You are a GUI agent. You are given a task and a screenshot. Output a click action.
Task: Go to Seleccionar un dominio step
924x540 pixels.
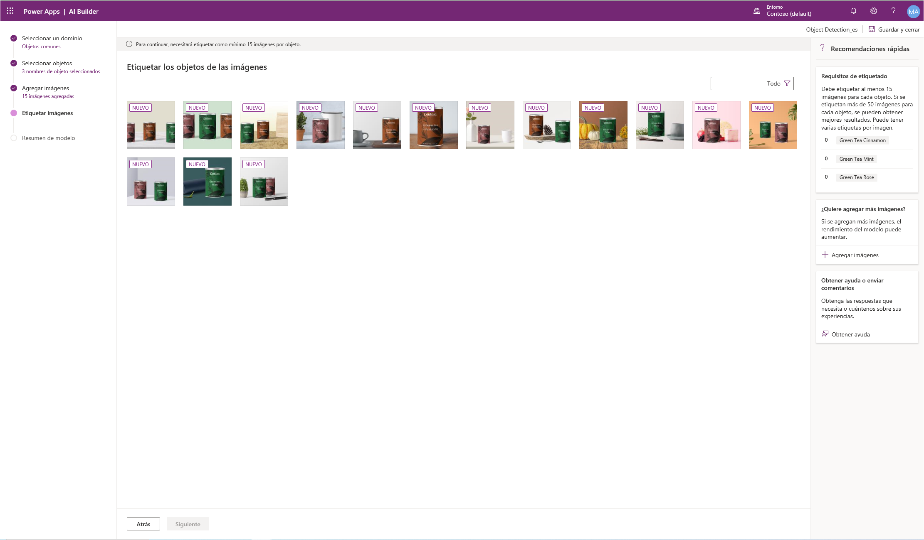tap(52, 38)
